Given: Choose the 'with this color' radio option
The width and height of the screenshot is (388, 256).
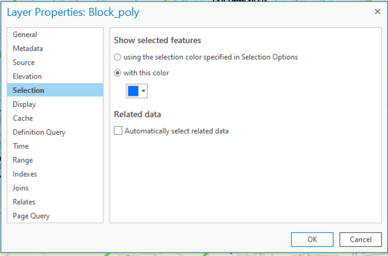Looking at the screenshot, I should [117, 73].
